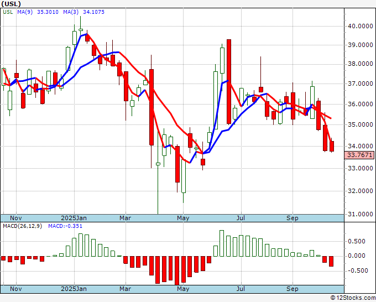The image size is (376, 302).
Task: Click the 32.0000 price axis label
Action: pyautogui.click(x=361, y=191)
